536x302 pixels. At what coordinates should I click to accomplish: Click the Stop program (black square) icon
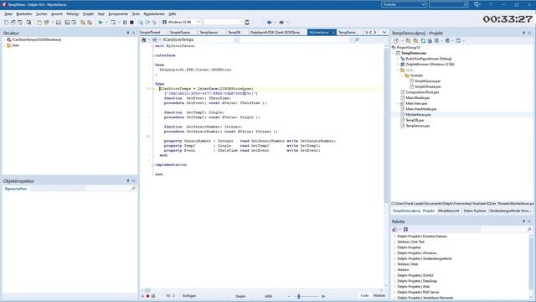tap(131, 23)
